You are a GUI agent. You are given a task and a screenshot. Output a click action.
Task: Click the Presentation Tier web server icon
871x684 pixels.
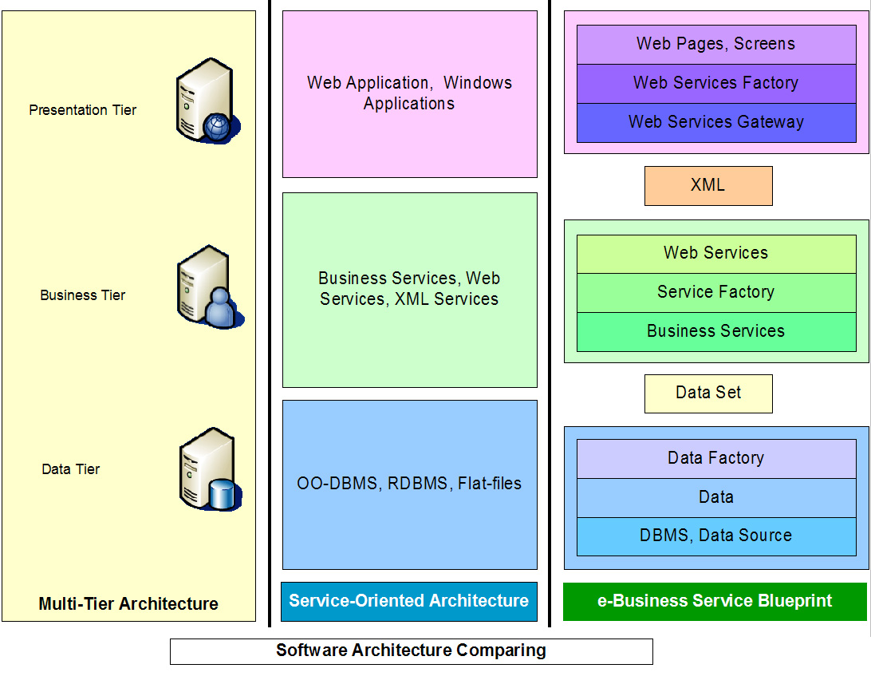(x=207, y=100)
